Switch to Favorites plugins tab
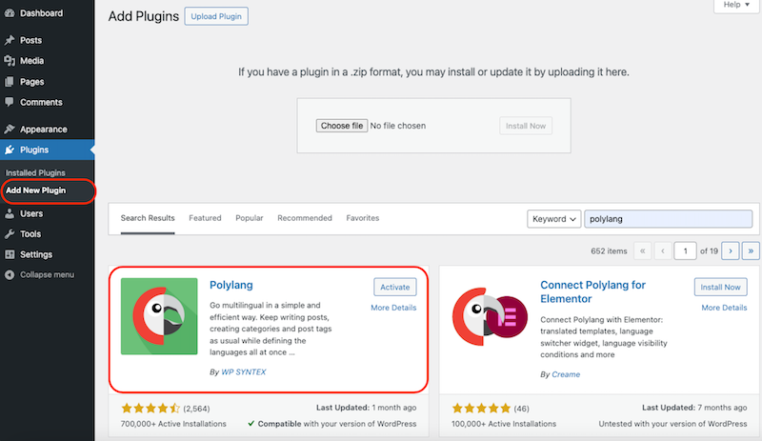The height and width of the screenshot is (441, 762). 363,218
